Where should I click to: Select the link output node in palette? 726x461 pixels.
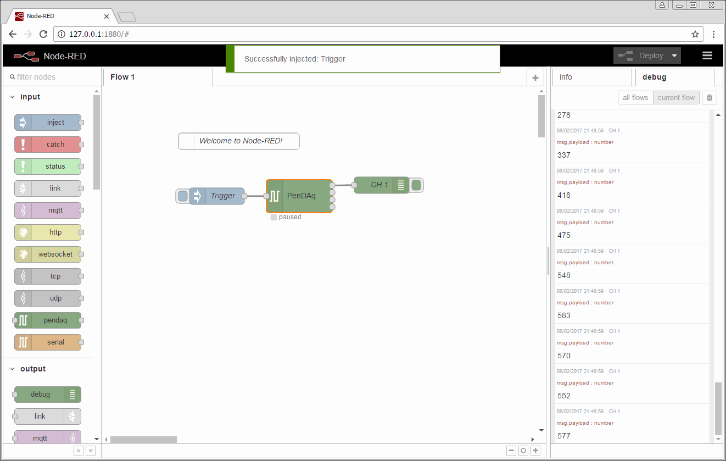click(x=48, y=416)
